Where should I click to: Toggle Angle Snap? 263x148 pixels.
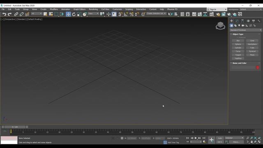tap(126, 14)
